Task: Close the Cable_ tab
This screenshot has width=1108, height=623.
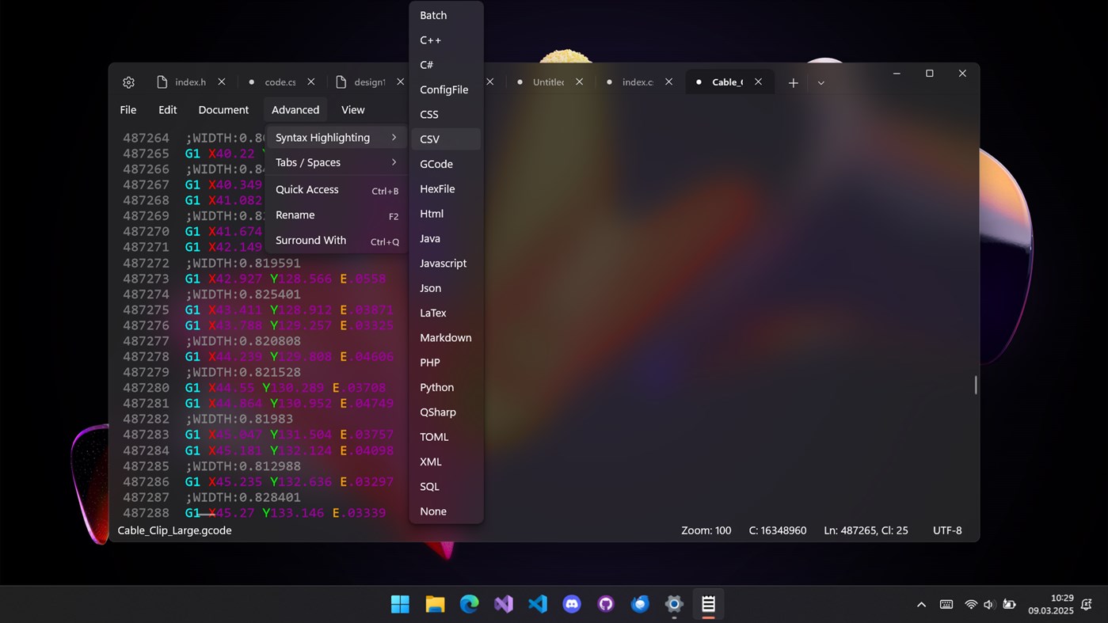Action: 759,82
